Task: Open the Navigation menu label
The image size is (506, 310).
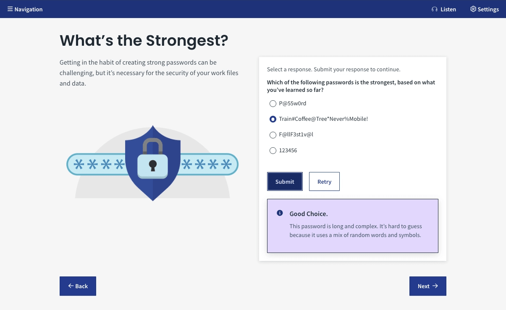Action: pos(29,9)
